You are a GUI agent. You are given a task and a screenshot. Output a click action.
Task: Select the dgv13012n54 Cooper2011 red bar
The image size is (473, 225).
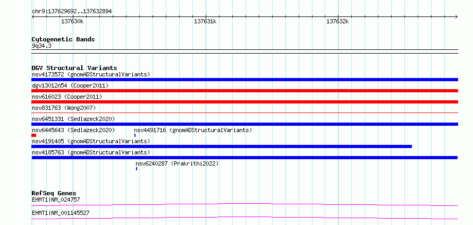[244, 91]
